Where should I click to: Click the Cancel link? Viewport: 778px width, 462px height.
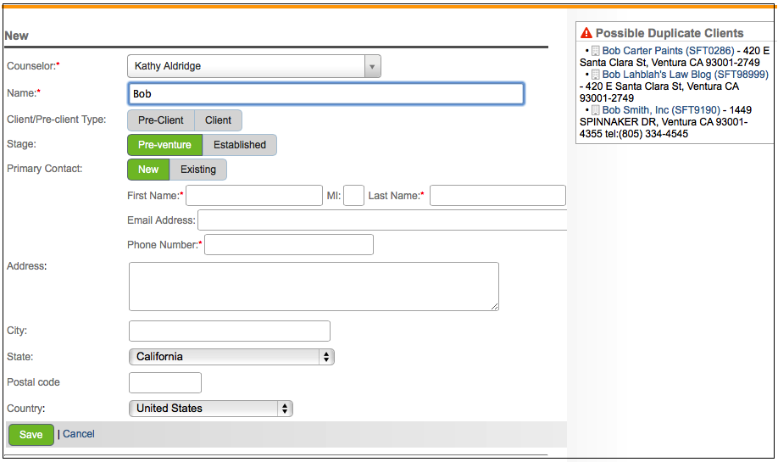pos(79,434)
